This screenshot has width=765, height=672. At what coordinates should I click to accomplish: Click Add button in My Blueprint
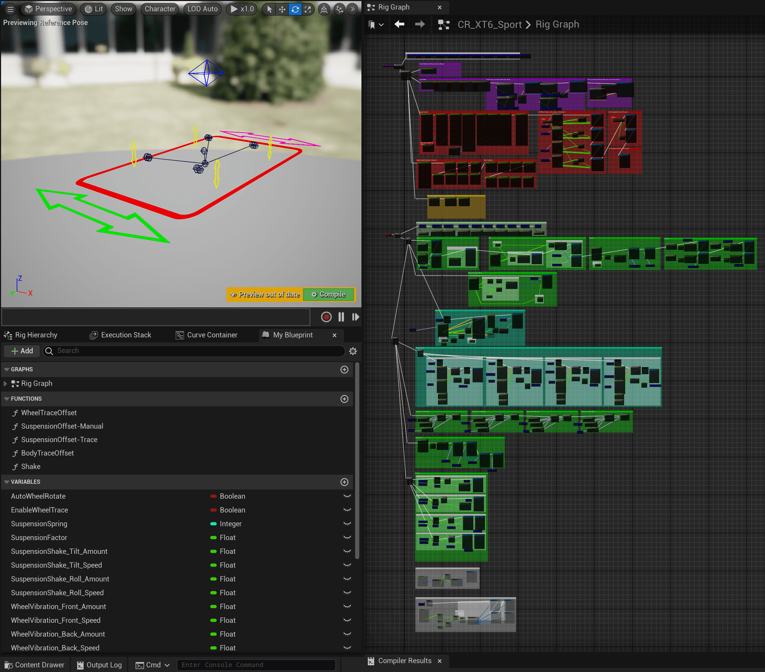pos(22,351)
